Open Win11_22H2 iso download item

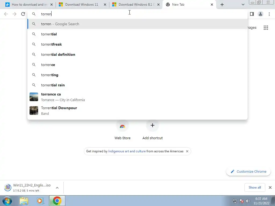[x=28, y=187]
